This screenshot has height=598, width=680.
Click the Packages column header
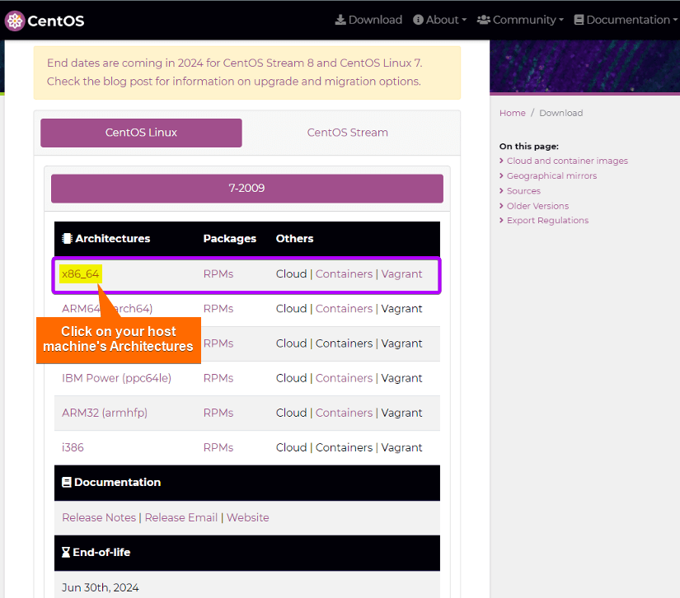(x=230, y=239)
